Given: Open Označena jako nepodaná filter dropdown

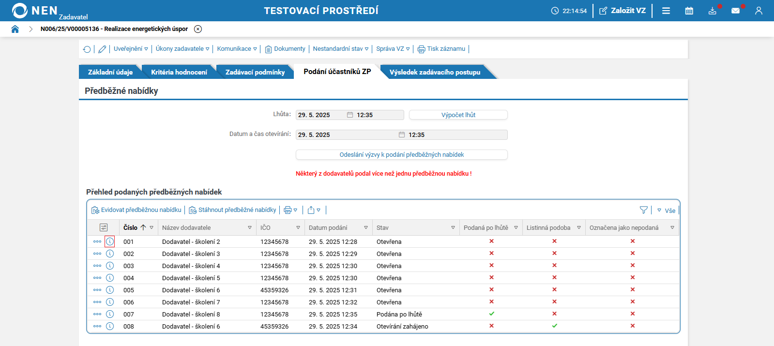Looking at the screenshot, I should 672,227.
